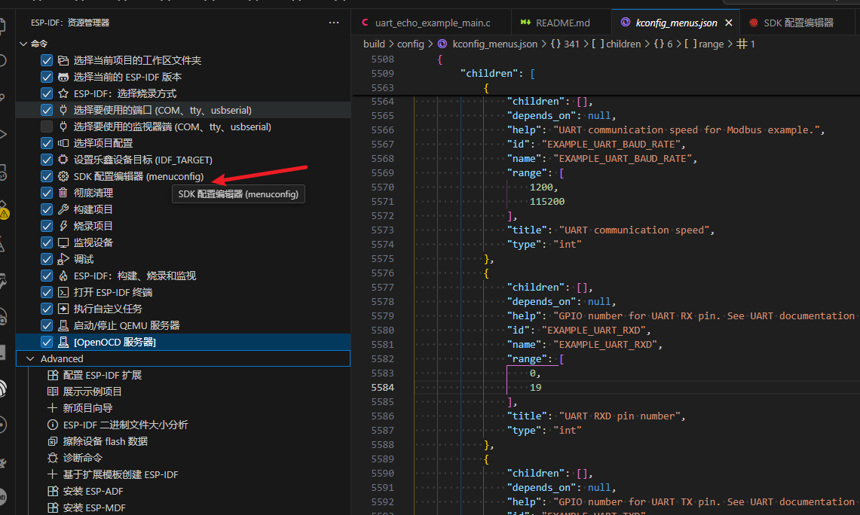Click the gear icon for SDK 配置编辑器
The width and height of the screenshot is (860, 515).
click(63, 176)
